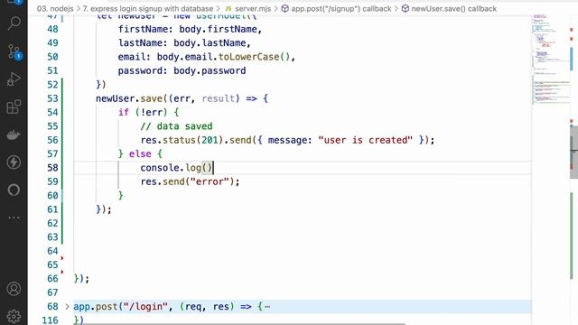Screen dimensions: 578x325
Task: Open Run and Debug view
Action: pos(14,79)
